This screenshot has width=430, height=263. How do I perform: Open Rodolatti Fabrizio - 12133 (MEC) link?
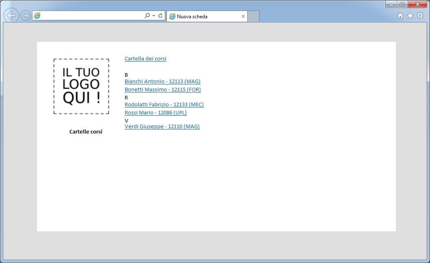click(x=164, y=105)
